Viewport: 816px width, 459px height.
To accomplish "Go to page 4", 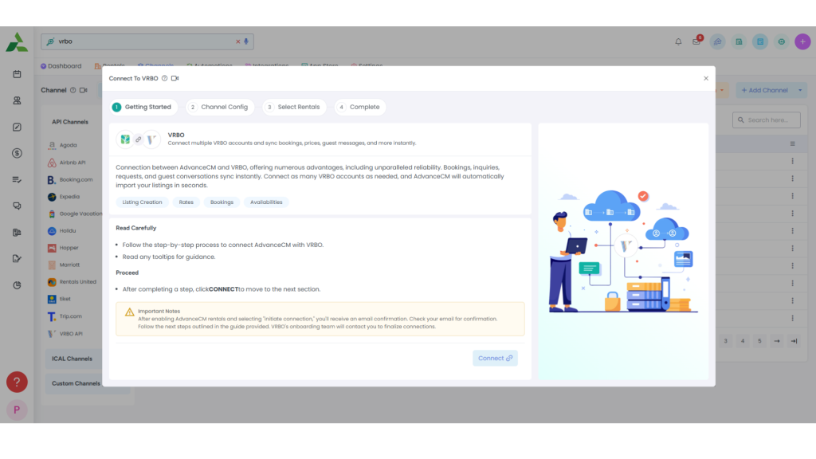I will (x=743, y=341).
